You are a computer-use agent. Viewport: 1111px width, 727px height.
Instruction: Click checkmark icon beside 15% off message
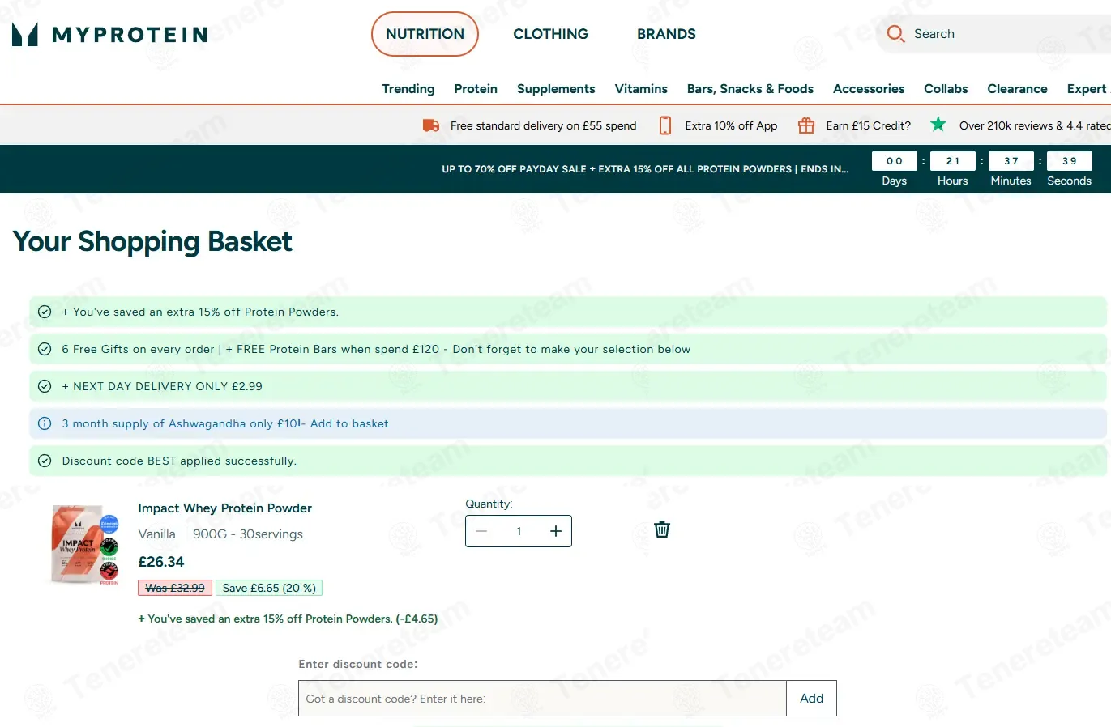[x=45, y=312]
